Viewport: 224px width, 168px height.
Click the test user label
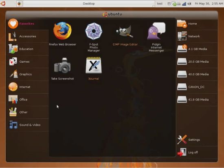pyautogui.click(x=160, y=4)
